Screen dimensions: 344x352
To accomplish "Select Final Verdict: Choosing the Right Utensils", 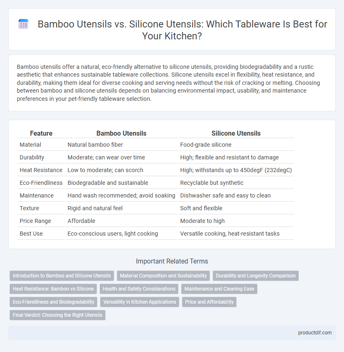I will point(57,315).
